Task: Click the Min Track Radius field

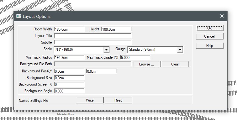Action: (69, 58)
